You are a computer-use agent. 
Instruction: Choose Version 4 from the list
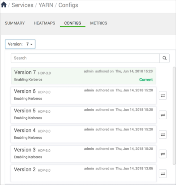83,135
